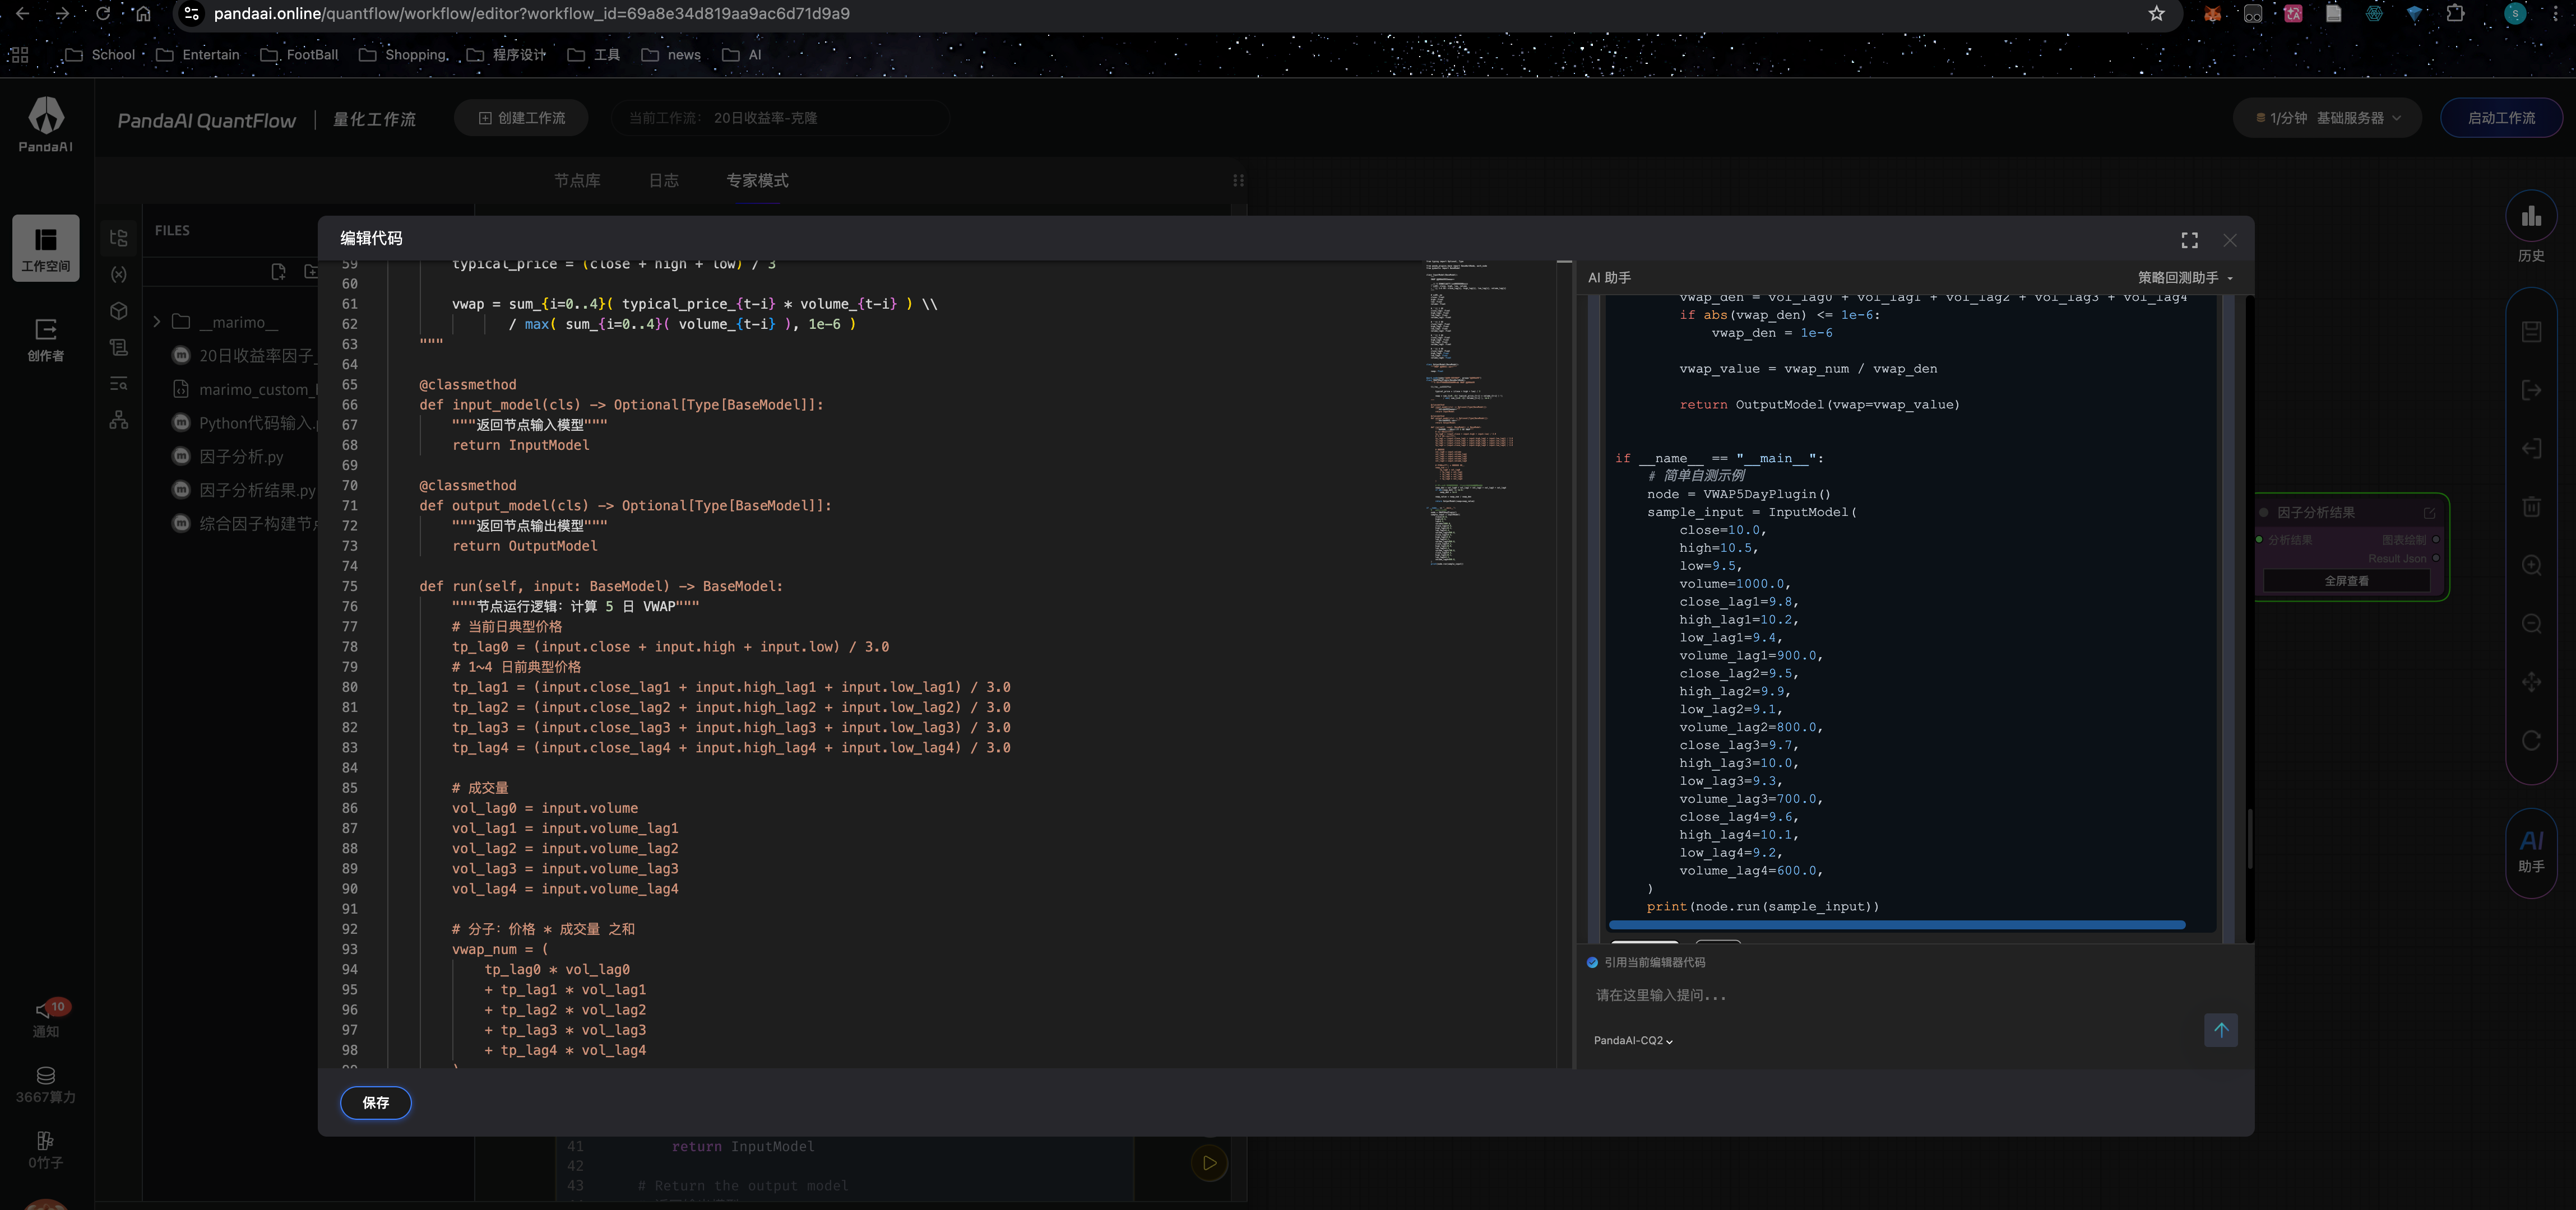Screen dimensions: 2576x1210
Task: Open the AI 助手 assistant button
Action: point(2531,852)
